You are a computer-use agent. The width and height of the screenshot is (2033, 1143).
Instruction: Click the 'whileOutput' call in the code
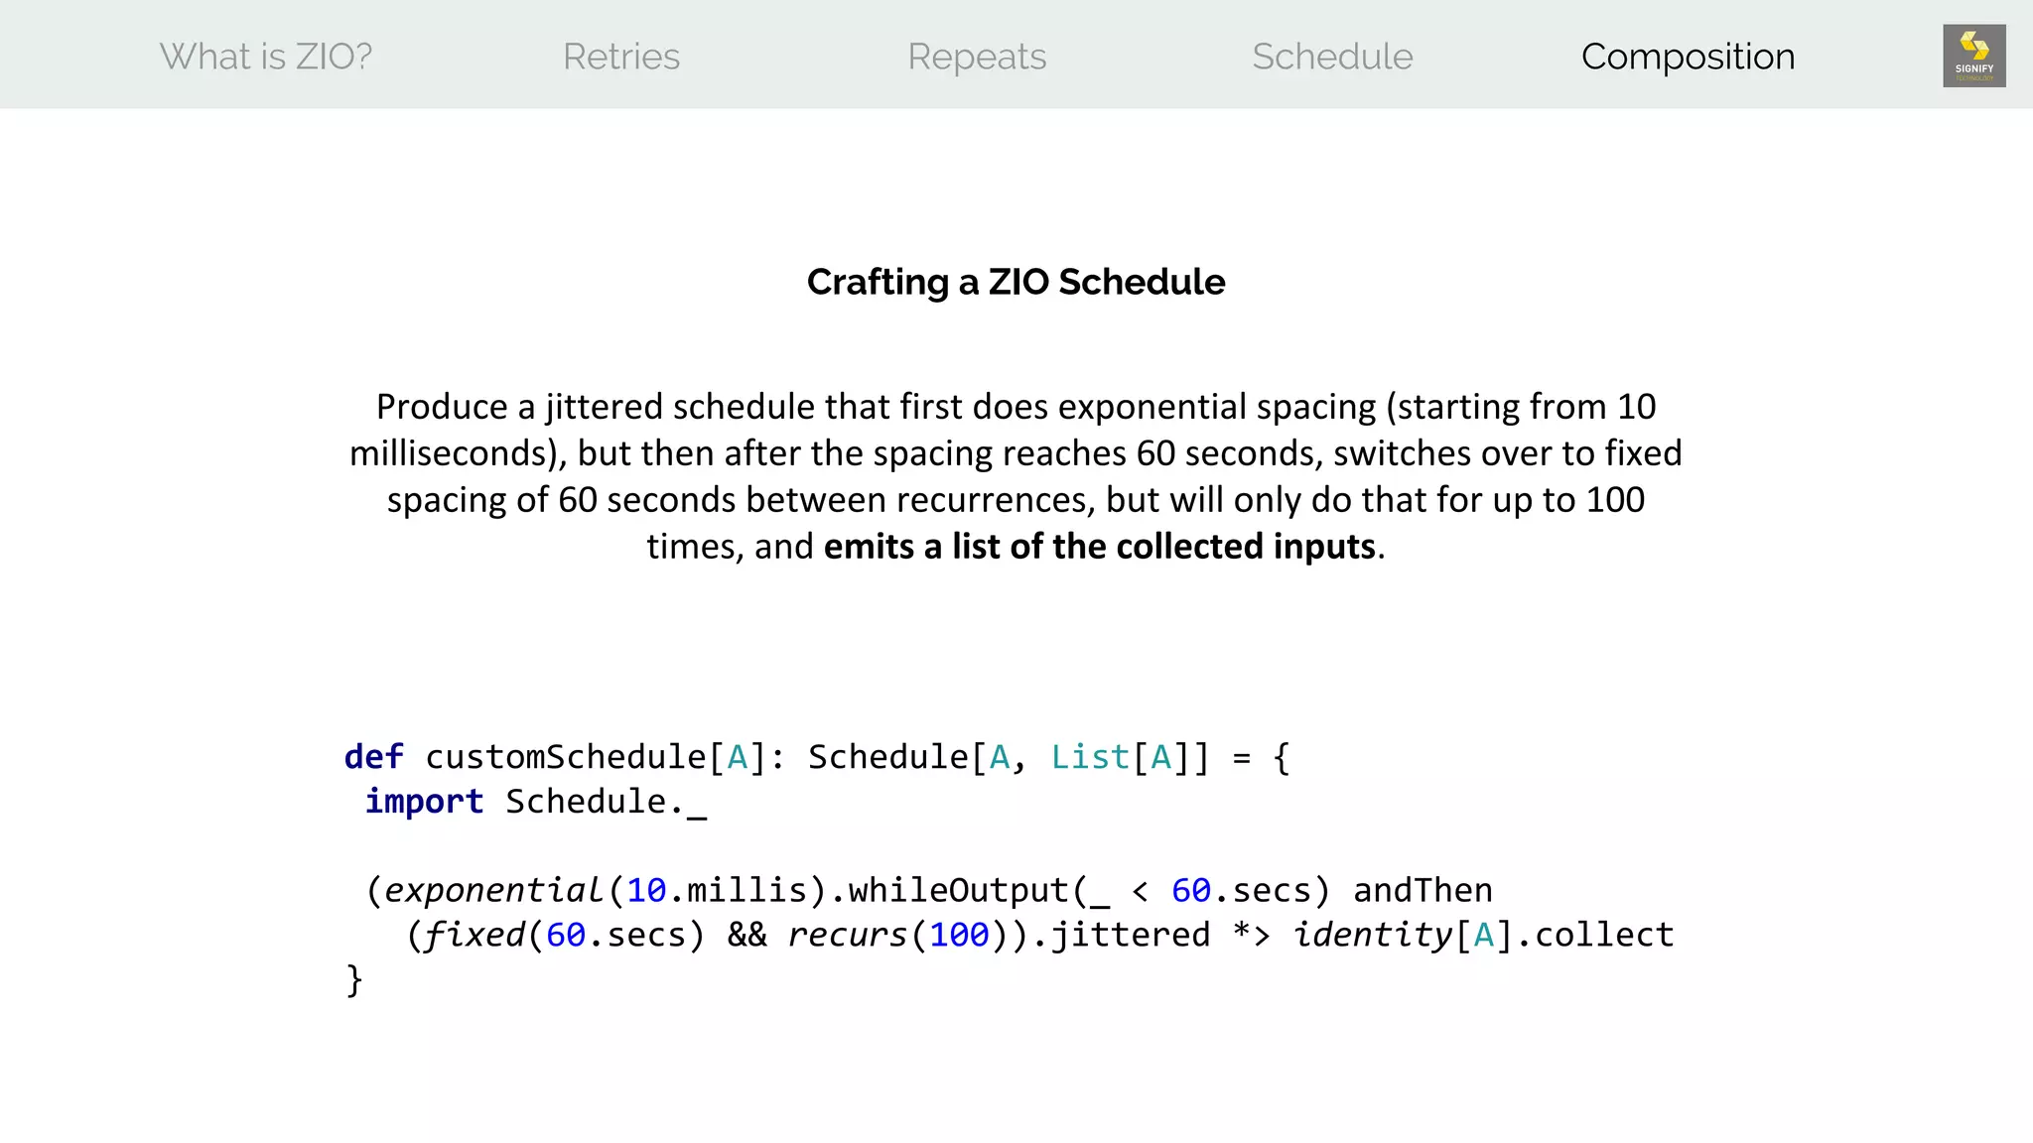tap(958, 891)
